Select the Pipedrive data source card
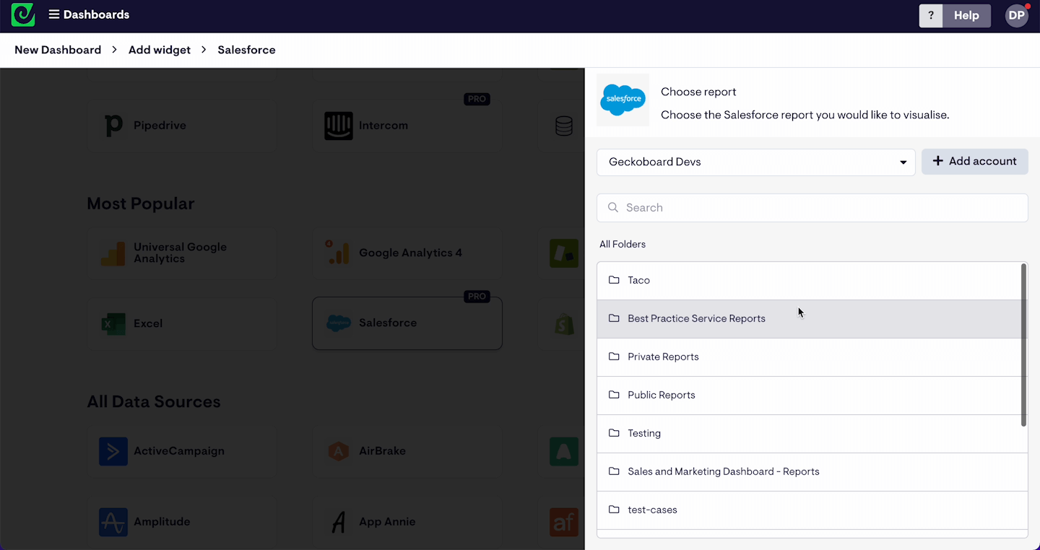 (182, 126)
